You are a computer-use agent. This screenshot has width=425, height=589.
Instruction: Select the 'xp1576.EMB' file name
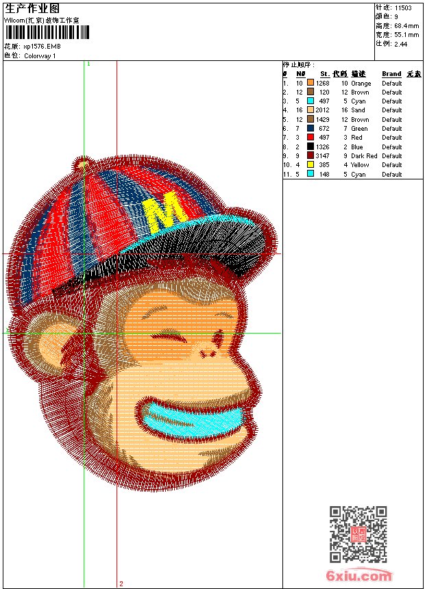point(42,46)
